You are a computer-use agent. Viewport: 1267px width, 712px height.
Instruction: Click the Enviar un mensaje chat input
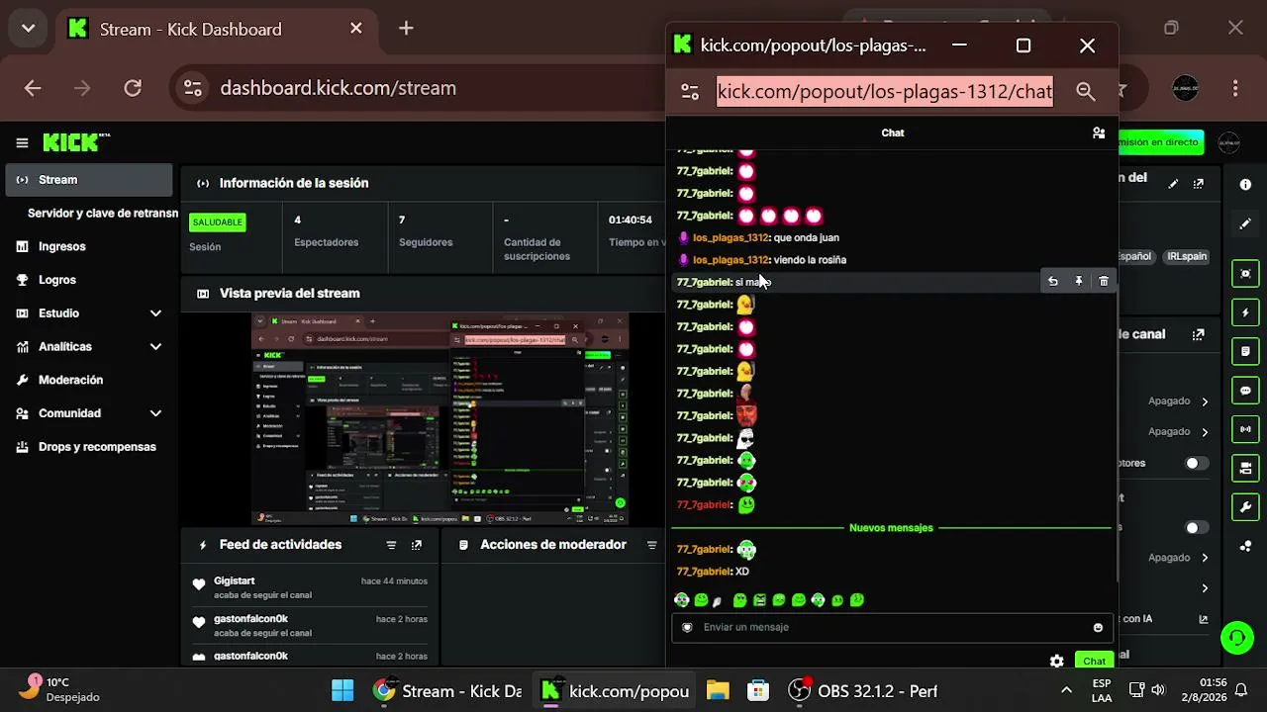tap(892, 627)
